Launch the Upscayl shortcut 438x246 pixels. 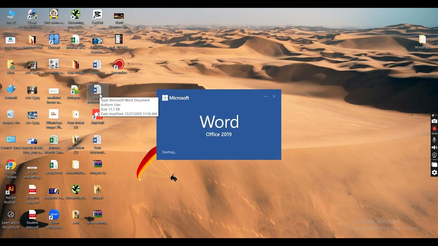click(54, 42)
